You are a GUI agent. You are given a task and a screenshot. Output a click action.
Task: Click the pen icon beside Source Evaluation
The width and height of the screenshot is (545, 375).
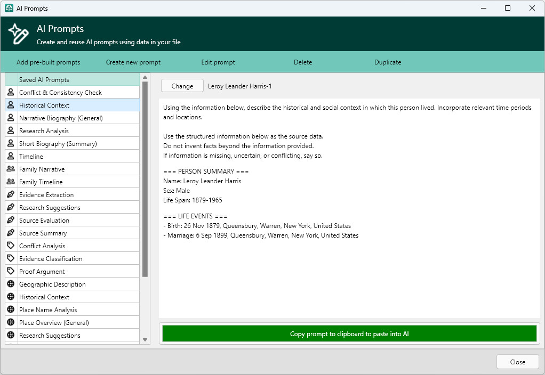11,220
